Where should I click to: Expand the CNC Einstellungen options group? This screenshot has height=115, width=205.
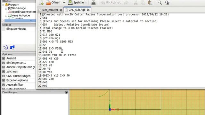click(4, 76)
